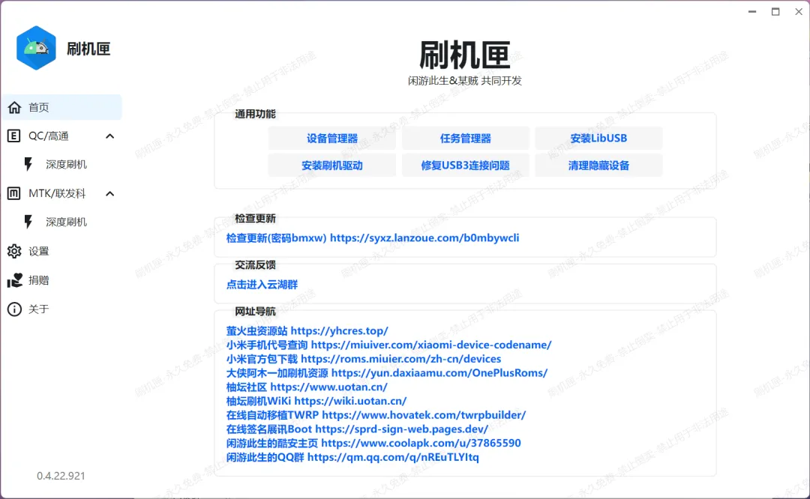Click the large 刷机匣 title heading
The height and width of the screenshot is (499, 810).
click(x=465, y=55)
